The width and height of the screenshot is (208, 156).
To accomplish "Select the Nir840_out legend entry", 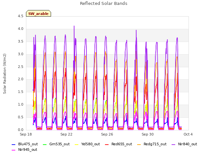I will click(x=184, y=144).
